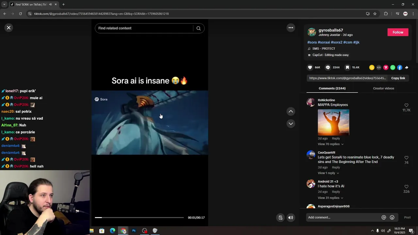Viewport: 418px width, 235px height.
Task: Open the #csm hashtag
Action: [x=347, y=42]
